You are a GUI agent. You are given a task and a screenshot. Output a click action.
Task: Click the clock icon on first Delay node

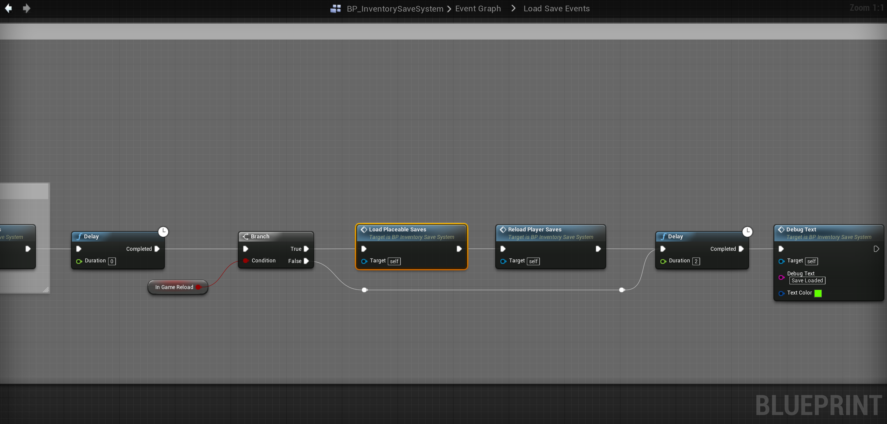[163, 232]
